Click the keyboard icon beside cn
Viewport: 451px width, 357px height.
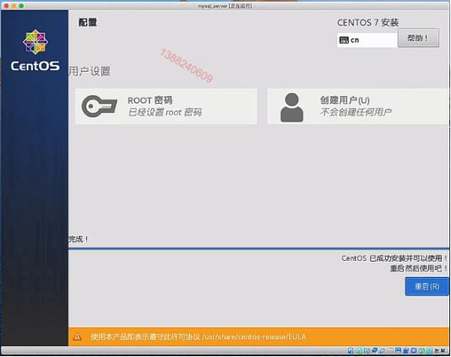344,40
